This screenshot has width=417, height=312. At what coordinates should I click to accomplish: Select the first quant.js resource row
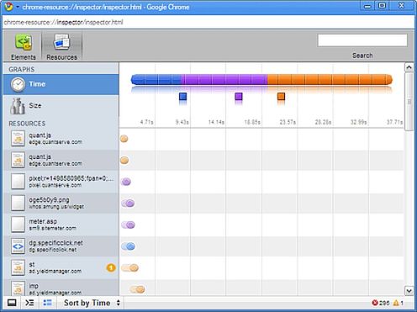tap(61, 139)
